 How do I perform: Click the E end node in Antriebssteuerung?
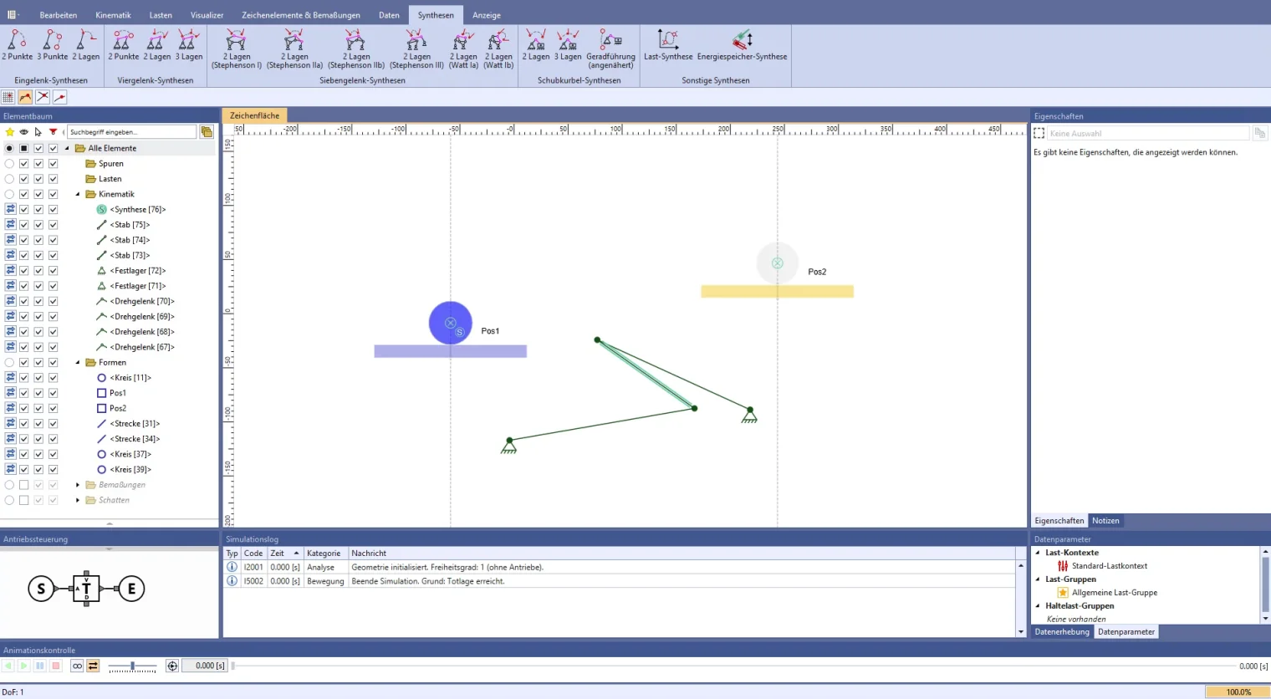pyautogui.click(x=131, y=589)
